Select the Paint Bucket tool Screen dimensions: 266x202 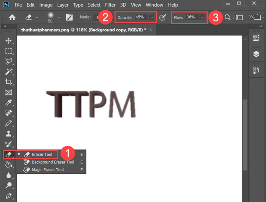(x=9, y=164)
